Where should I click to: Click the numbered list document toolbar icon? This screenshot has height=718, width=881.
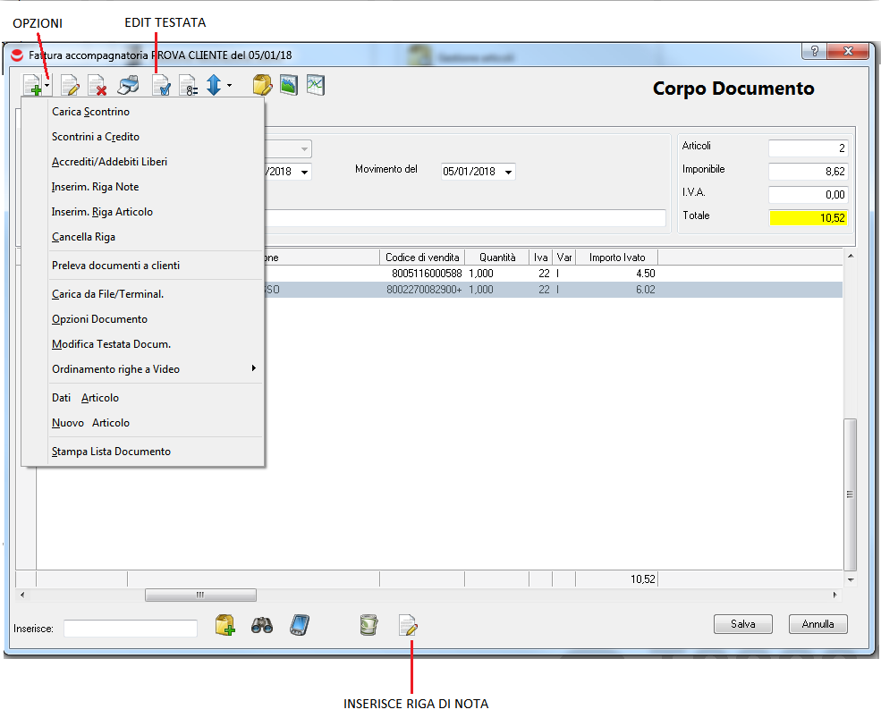point(188,86)
